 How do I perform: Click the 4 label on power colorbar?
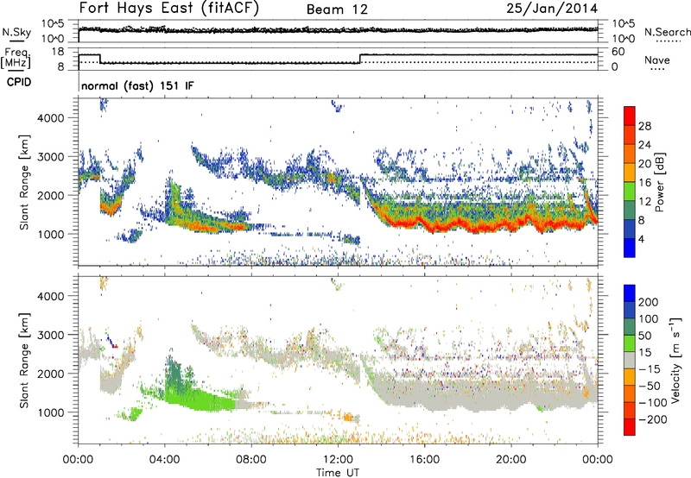[x=641, y=239]
